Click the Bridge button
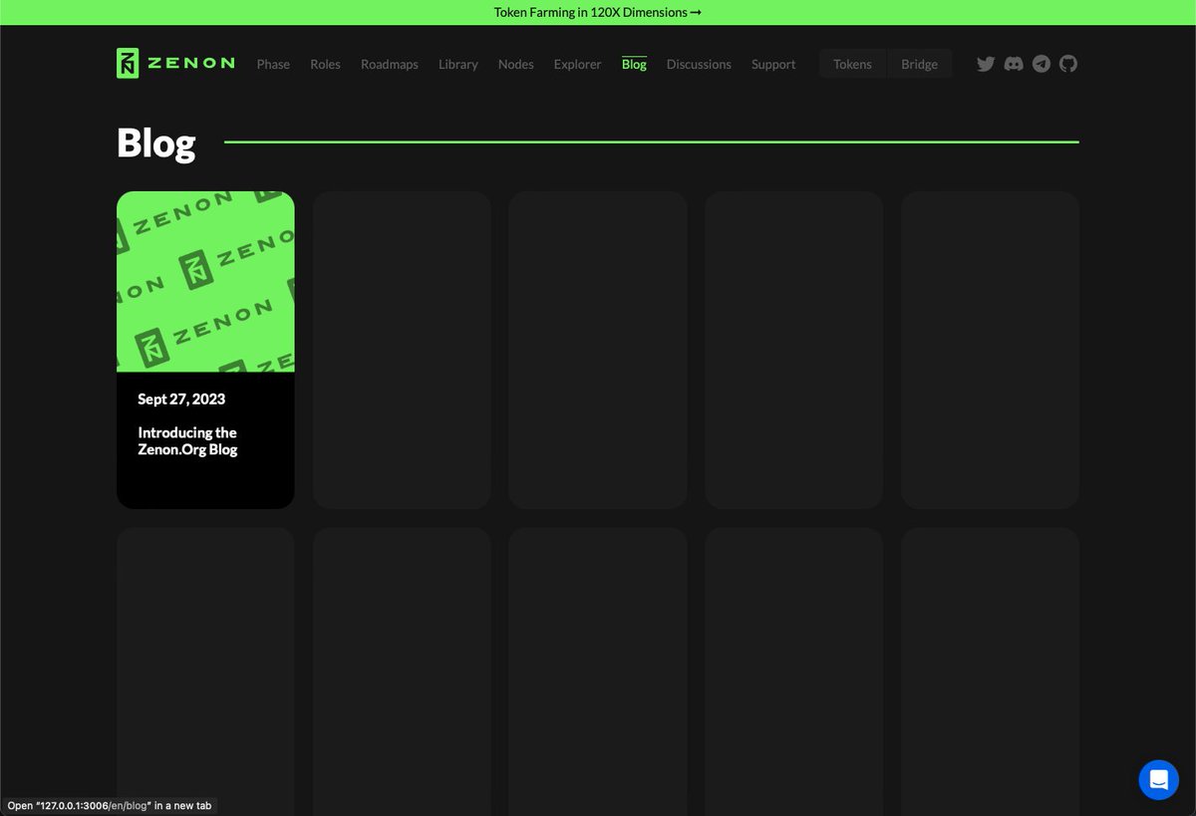 919,64
